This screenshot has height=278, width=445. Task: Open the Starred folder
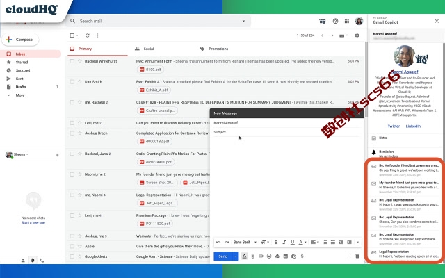22,62
